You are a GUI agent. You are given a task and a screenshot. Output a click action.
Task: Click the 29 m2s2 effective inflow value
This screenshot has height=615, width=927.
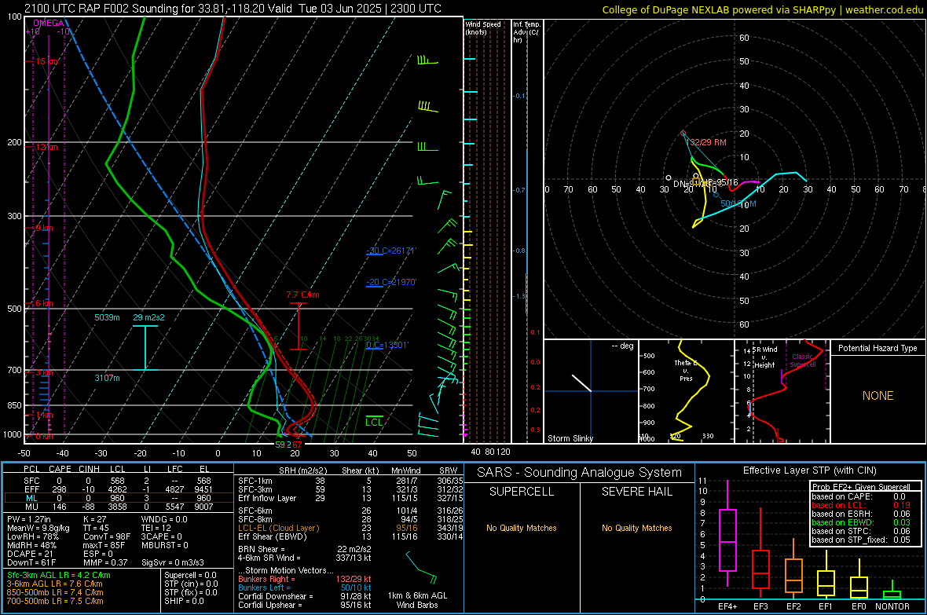click(x=149, y=317)
